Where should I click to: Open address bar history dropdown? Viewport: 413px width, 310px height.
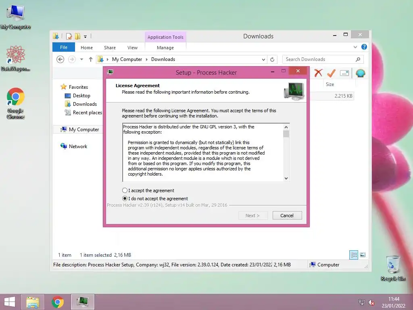coord(263,60)
